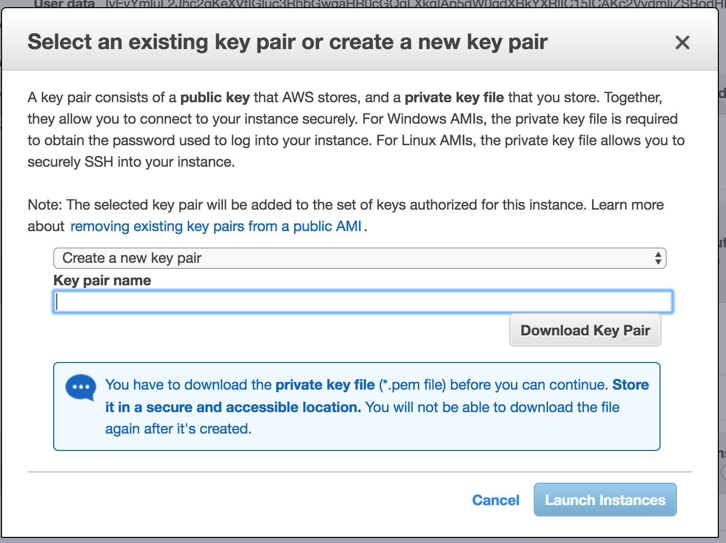The image size is (726, 543).
Task: Open the key pair selection dropdown
Action: 358,258
